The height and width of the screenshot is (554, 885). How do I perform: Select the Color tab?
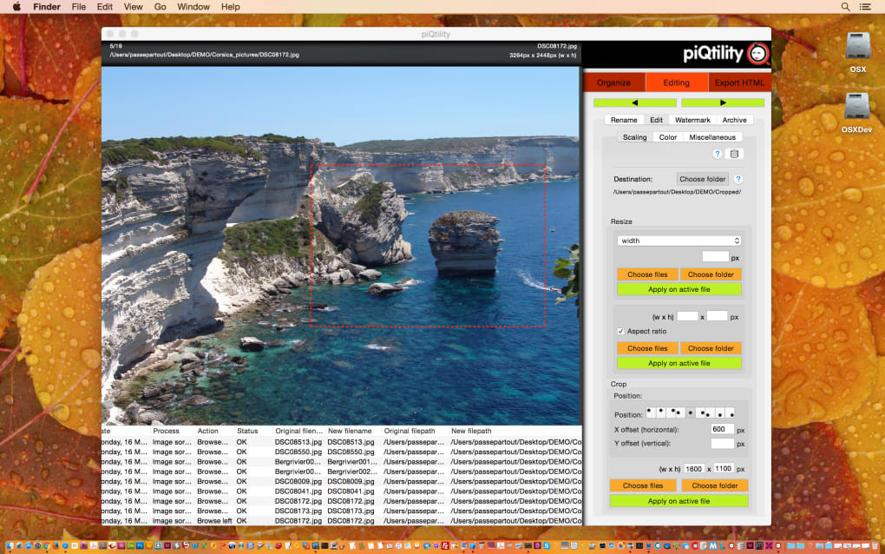coord(668,137)
